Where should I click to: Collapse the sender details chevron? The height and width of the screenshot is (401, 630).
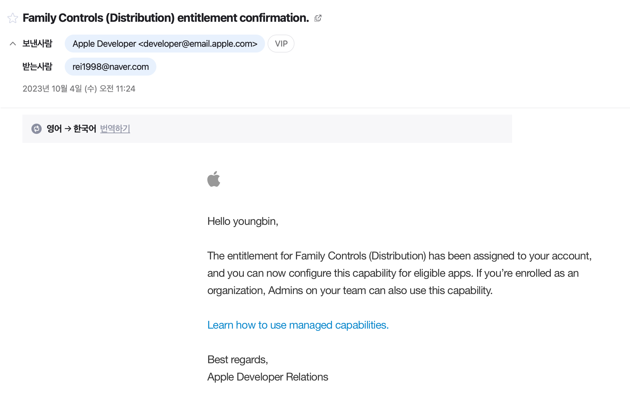[13, 44]
